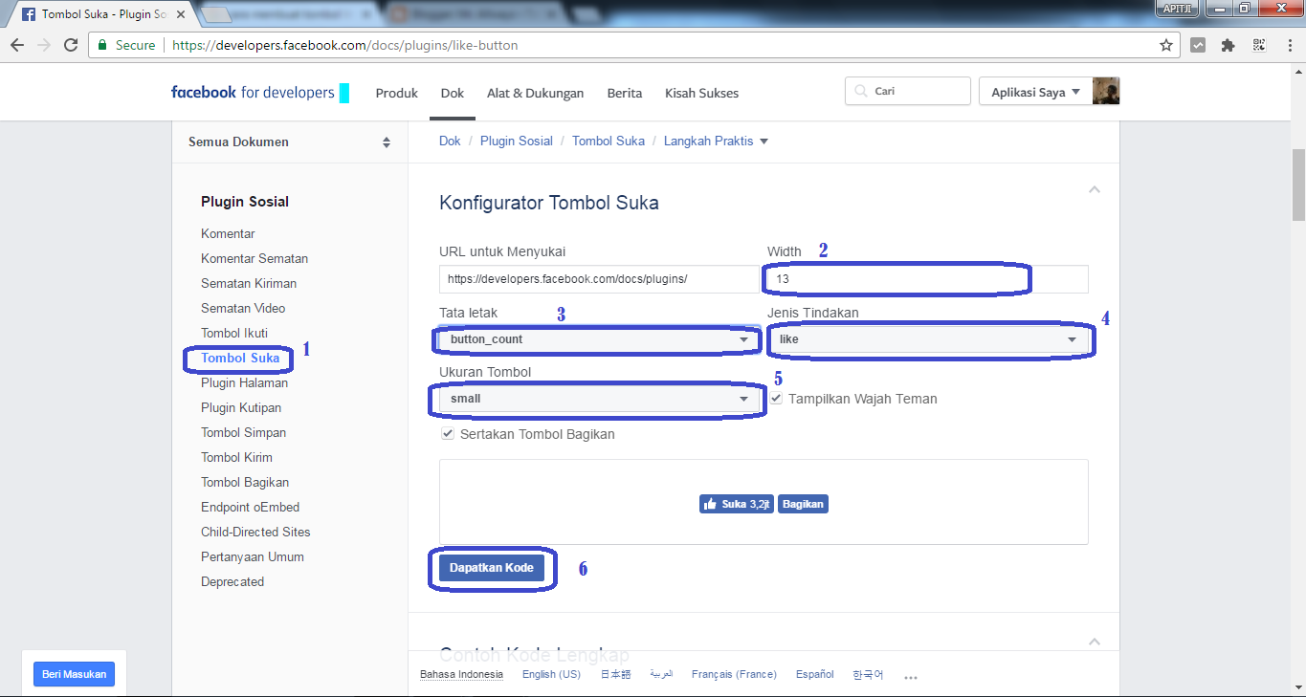Open Tombol Ikuti in the sidebar
The image size is (1306, 697).
234,333
